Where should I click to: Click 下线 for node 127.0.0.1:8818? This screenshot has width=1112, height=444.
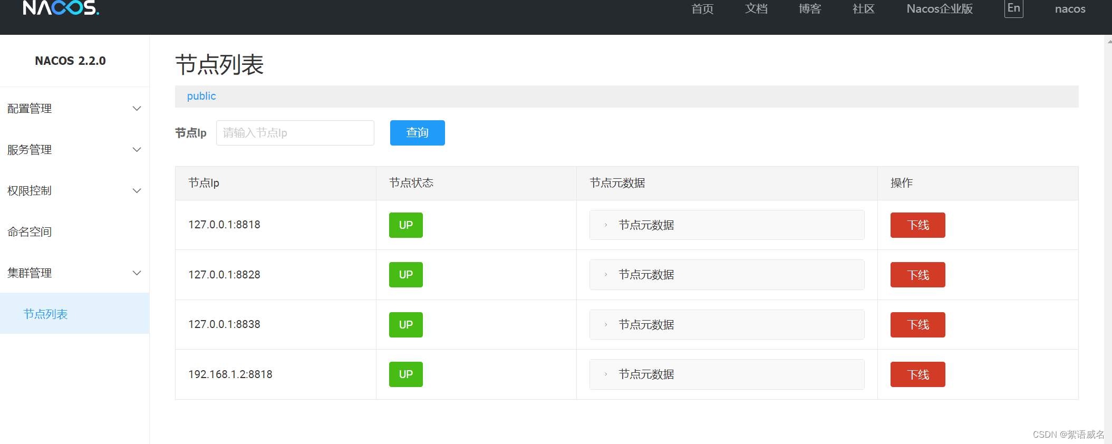tap(918, 225)
